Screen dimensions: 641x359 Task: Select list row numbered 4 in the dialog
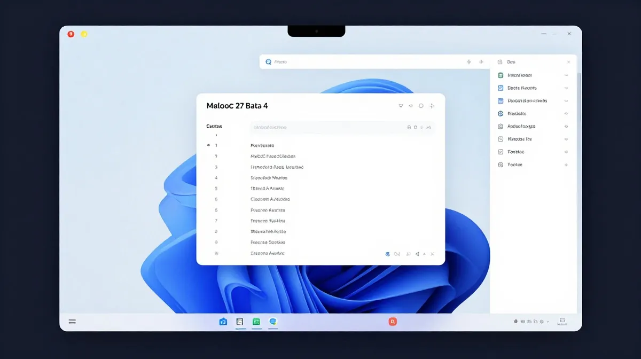(x=320, y=178)
